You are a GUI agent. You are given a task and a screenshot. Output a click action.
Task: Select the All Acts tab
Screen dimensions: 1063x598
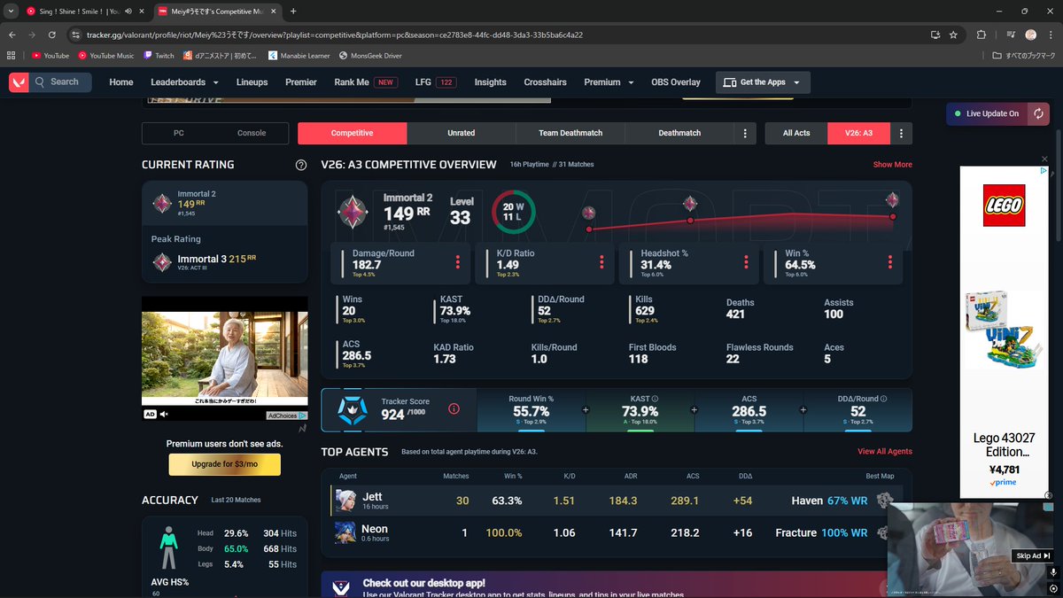[x=796, y=133]
